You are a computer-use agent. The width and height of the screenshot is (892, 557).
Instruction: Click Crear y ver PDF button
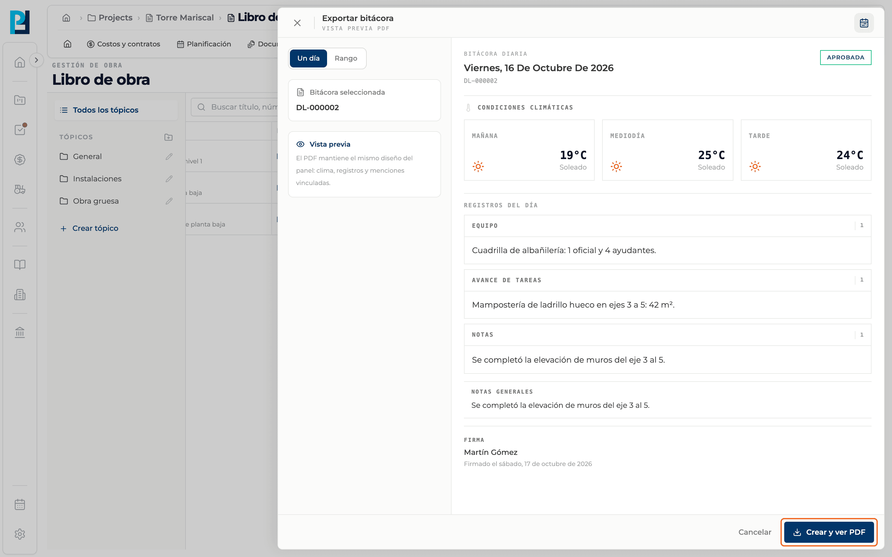[x=829, y=532]
